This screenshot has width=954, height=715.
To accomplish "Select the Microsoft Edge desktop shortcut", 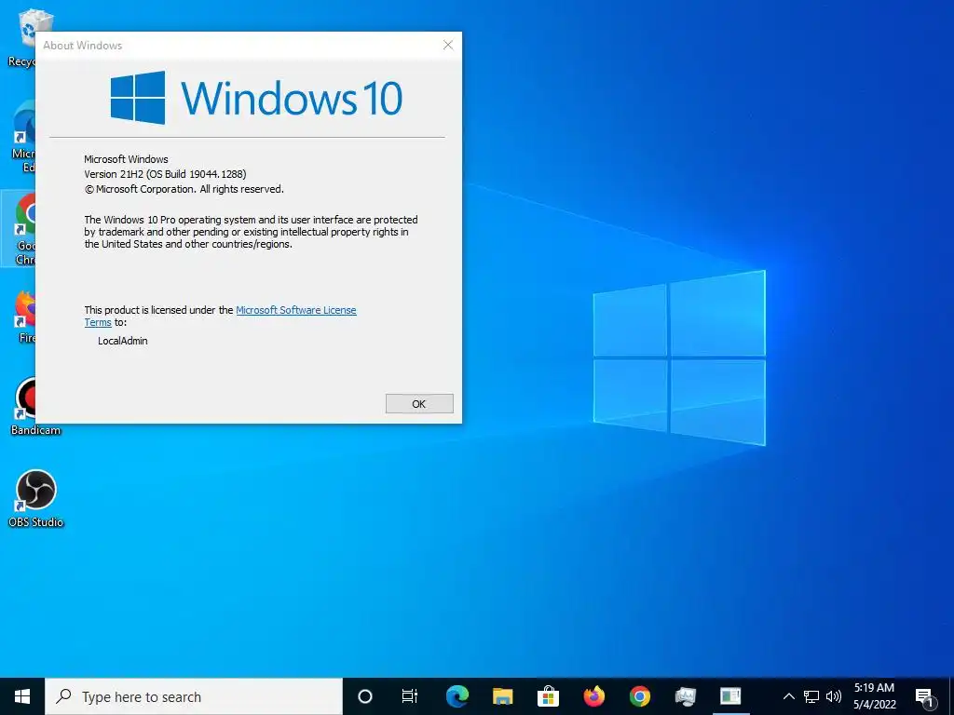I will pos(24,136).
